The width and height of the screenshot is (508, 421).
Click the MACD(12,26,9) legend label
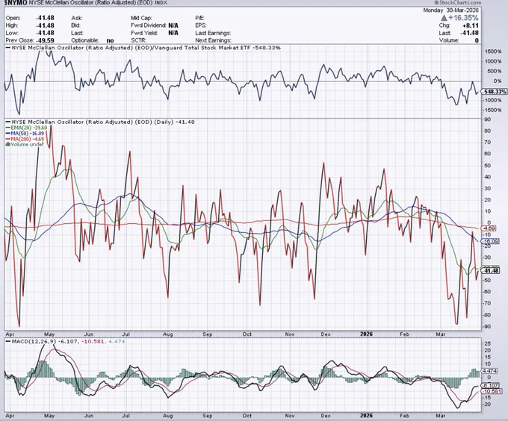(31, 341)
